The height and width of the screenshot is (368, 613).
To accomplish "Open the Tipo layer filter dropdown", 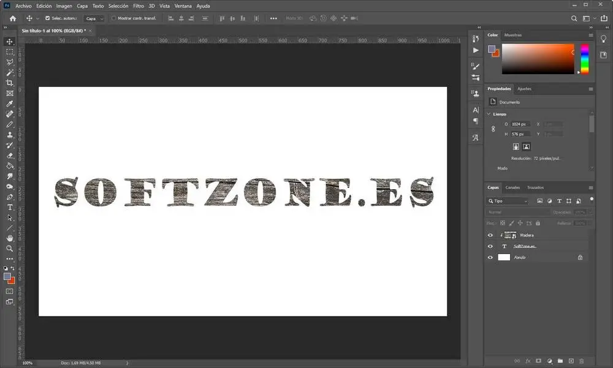I will click(508, 201).
